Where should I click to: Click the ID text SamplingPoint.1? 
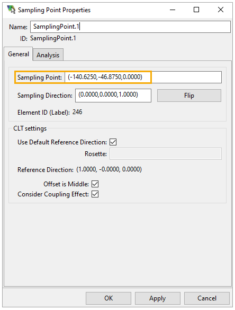pos(53,38)
